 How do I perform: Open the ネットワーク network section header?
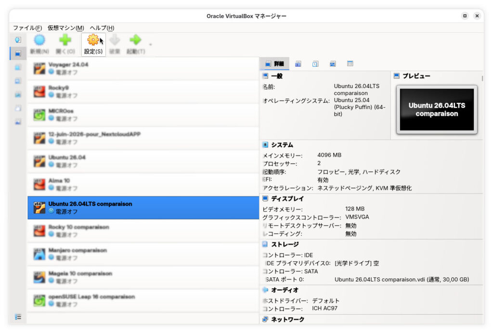pos(287,319)
